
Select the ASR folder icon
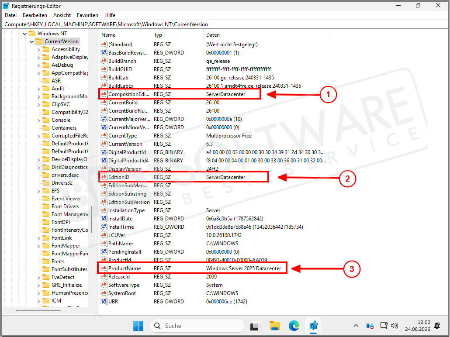(46, 81)
